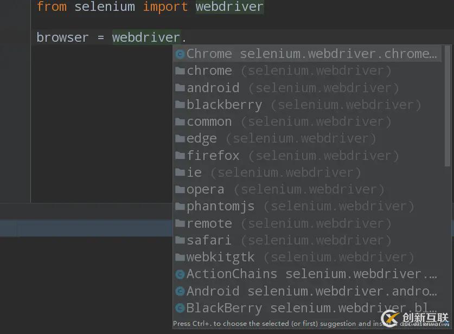Image resolution: width=454 pixels, height=334 pixels.
Task: Click the class icon beside Android suggestion
Action: pyautogui.click(x=180, y=291)
